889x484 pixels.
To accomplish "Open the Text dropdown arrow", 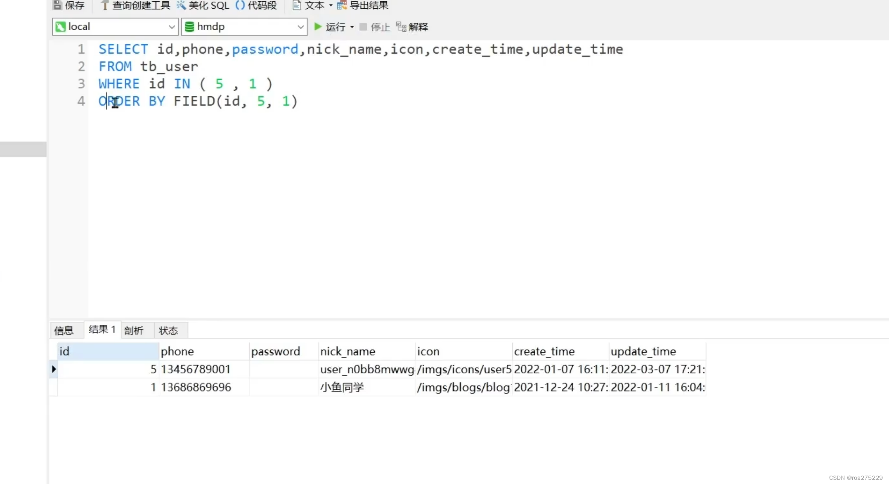I will point(331,5).
